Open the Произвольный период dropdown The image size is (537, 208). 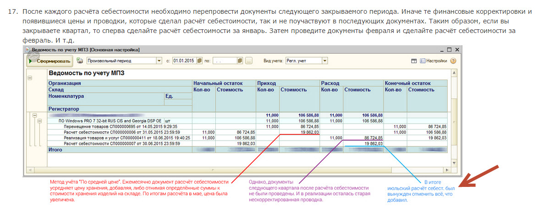click(x=159, y=61)
